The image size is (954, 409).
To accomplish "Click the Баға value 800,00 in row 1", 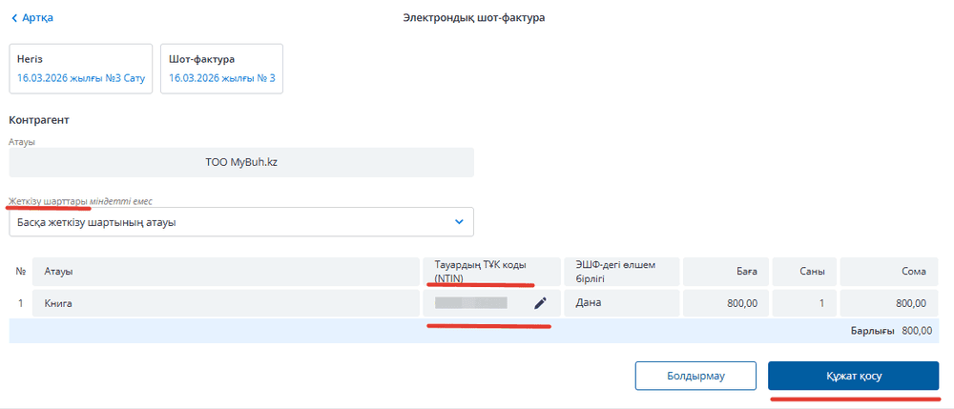I will 725,303.
